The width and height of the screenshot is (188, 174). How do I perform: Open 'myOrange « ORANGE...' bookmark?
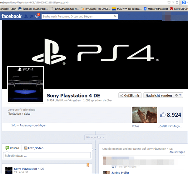(x=96, y=9)
